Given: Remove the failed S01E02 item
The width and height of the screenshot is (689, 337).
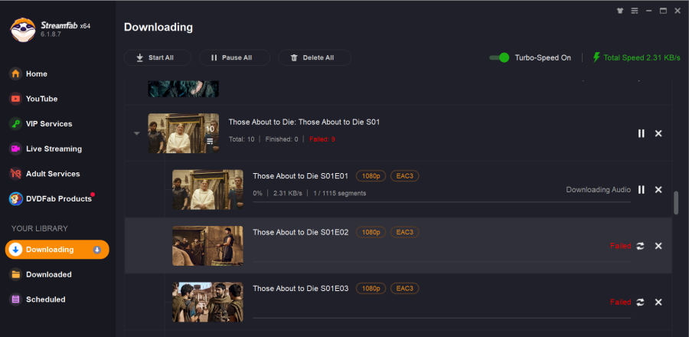Looking at the screenshot, I should click(x=658, y=246).
